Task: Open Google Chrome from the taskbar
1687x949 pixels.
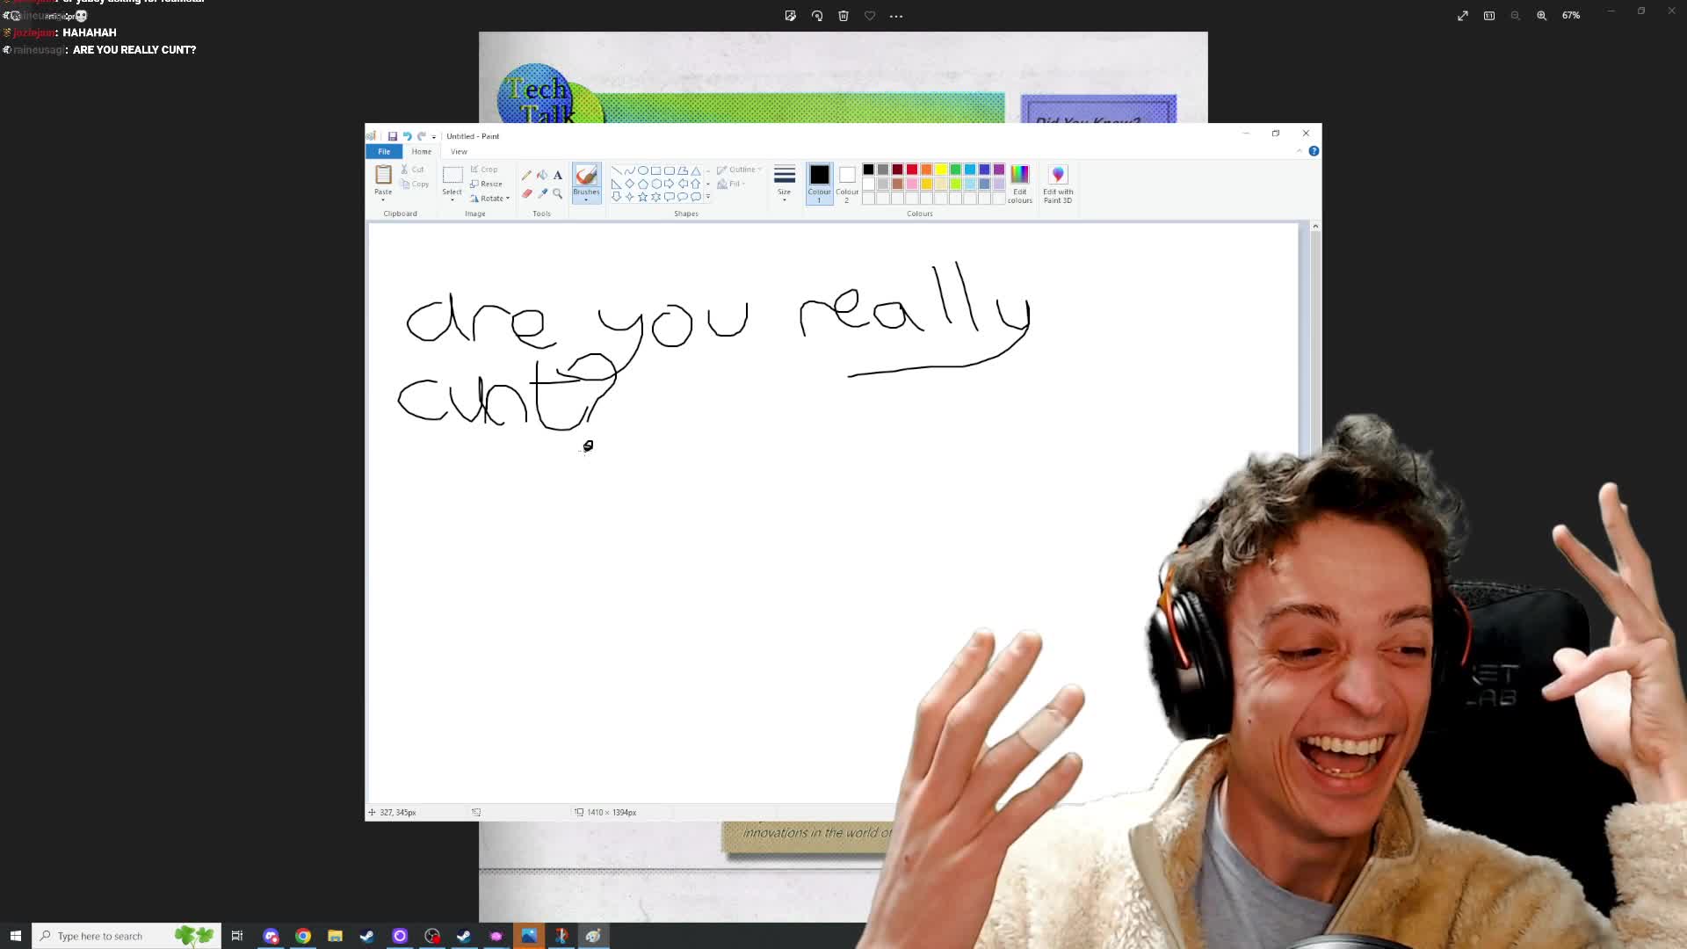Action: (303, 936)
